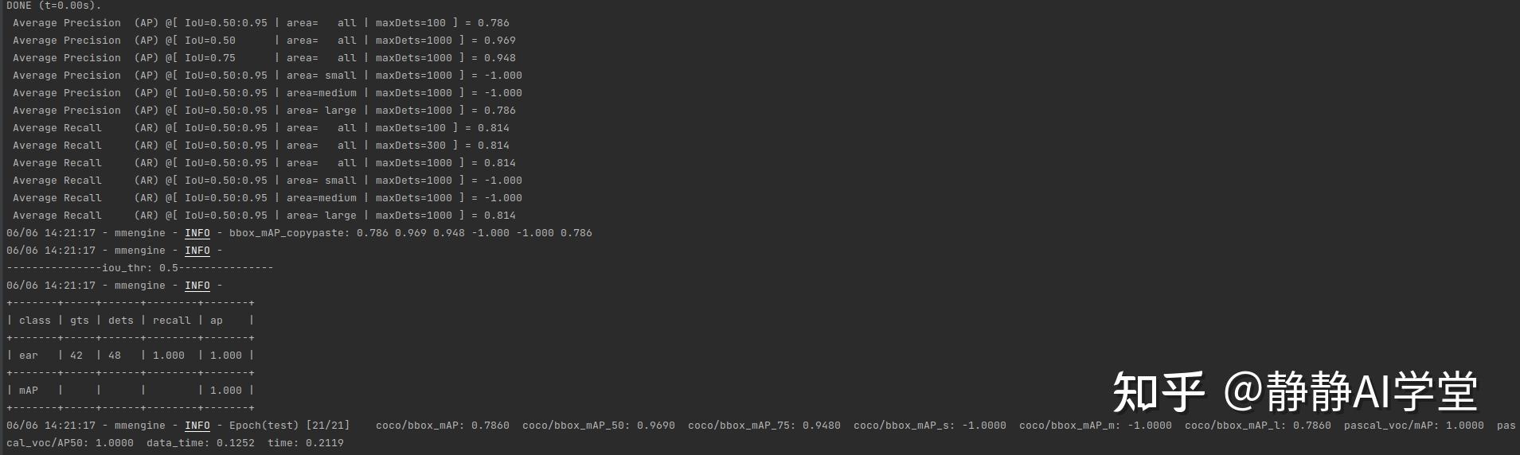Click the INFO link on the Epoch(test) line
1520x455 pixels.
click(197, 426)
